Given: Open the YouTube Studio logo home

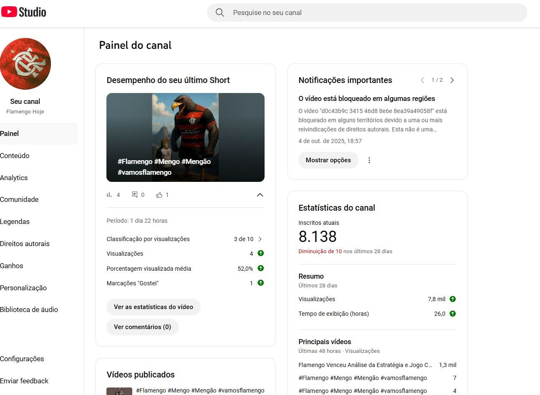Looking at the screenshot, I should 23,12.
